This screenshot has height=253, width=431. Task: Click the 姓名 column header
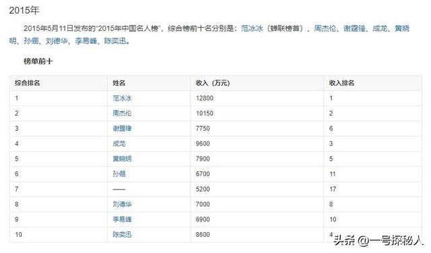click(x=119, y=83)
